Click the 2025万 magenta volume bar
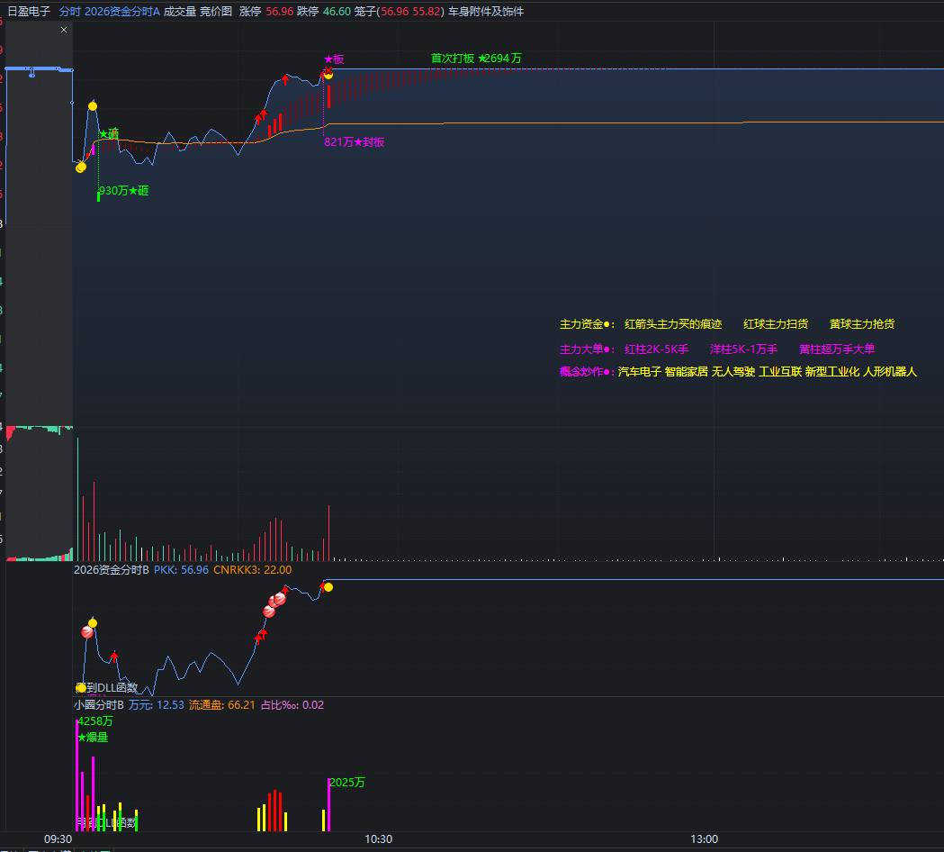 point(328,804)
